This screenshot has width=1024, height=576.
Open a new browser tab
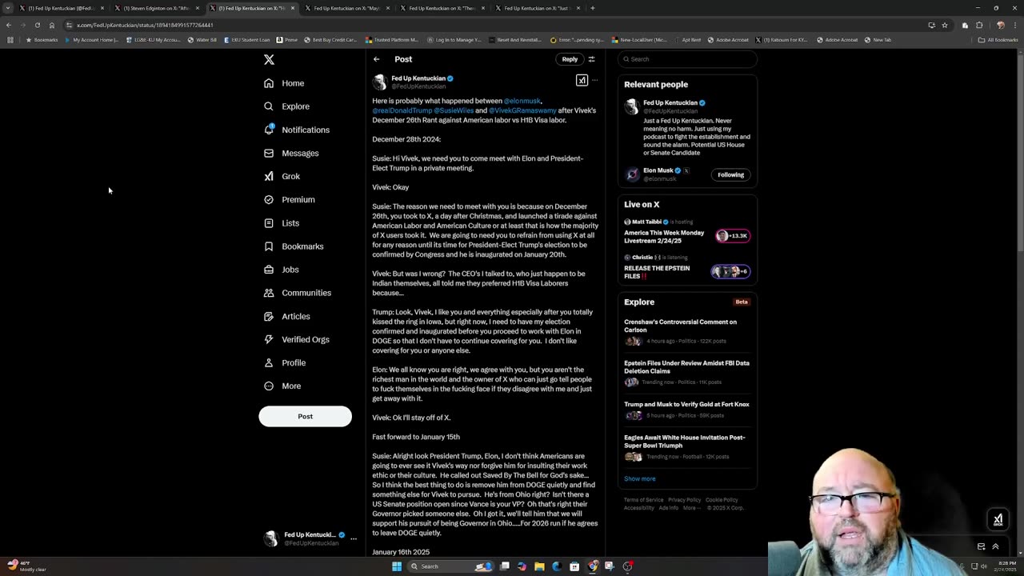pos(592,8)
